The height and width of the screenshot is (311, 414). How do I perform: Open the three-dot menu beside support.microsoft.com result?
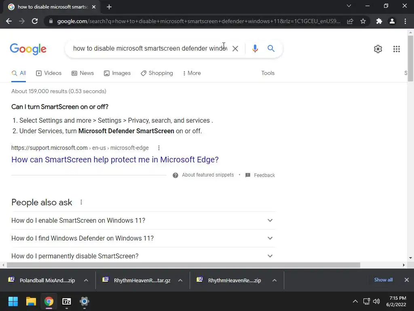pyautogui.click(x=158, y=148)
